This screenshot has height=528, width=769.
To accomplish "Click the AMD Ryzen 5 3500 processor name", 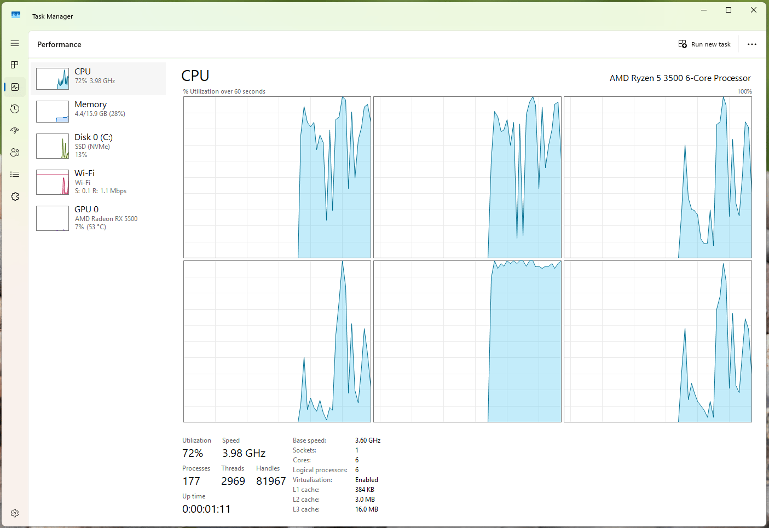I will coord(680,78).
